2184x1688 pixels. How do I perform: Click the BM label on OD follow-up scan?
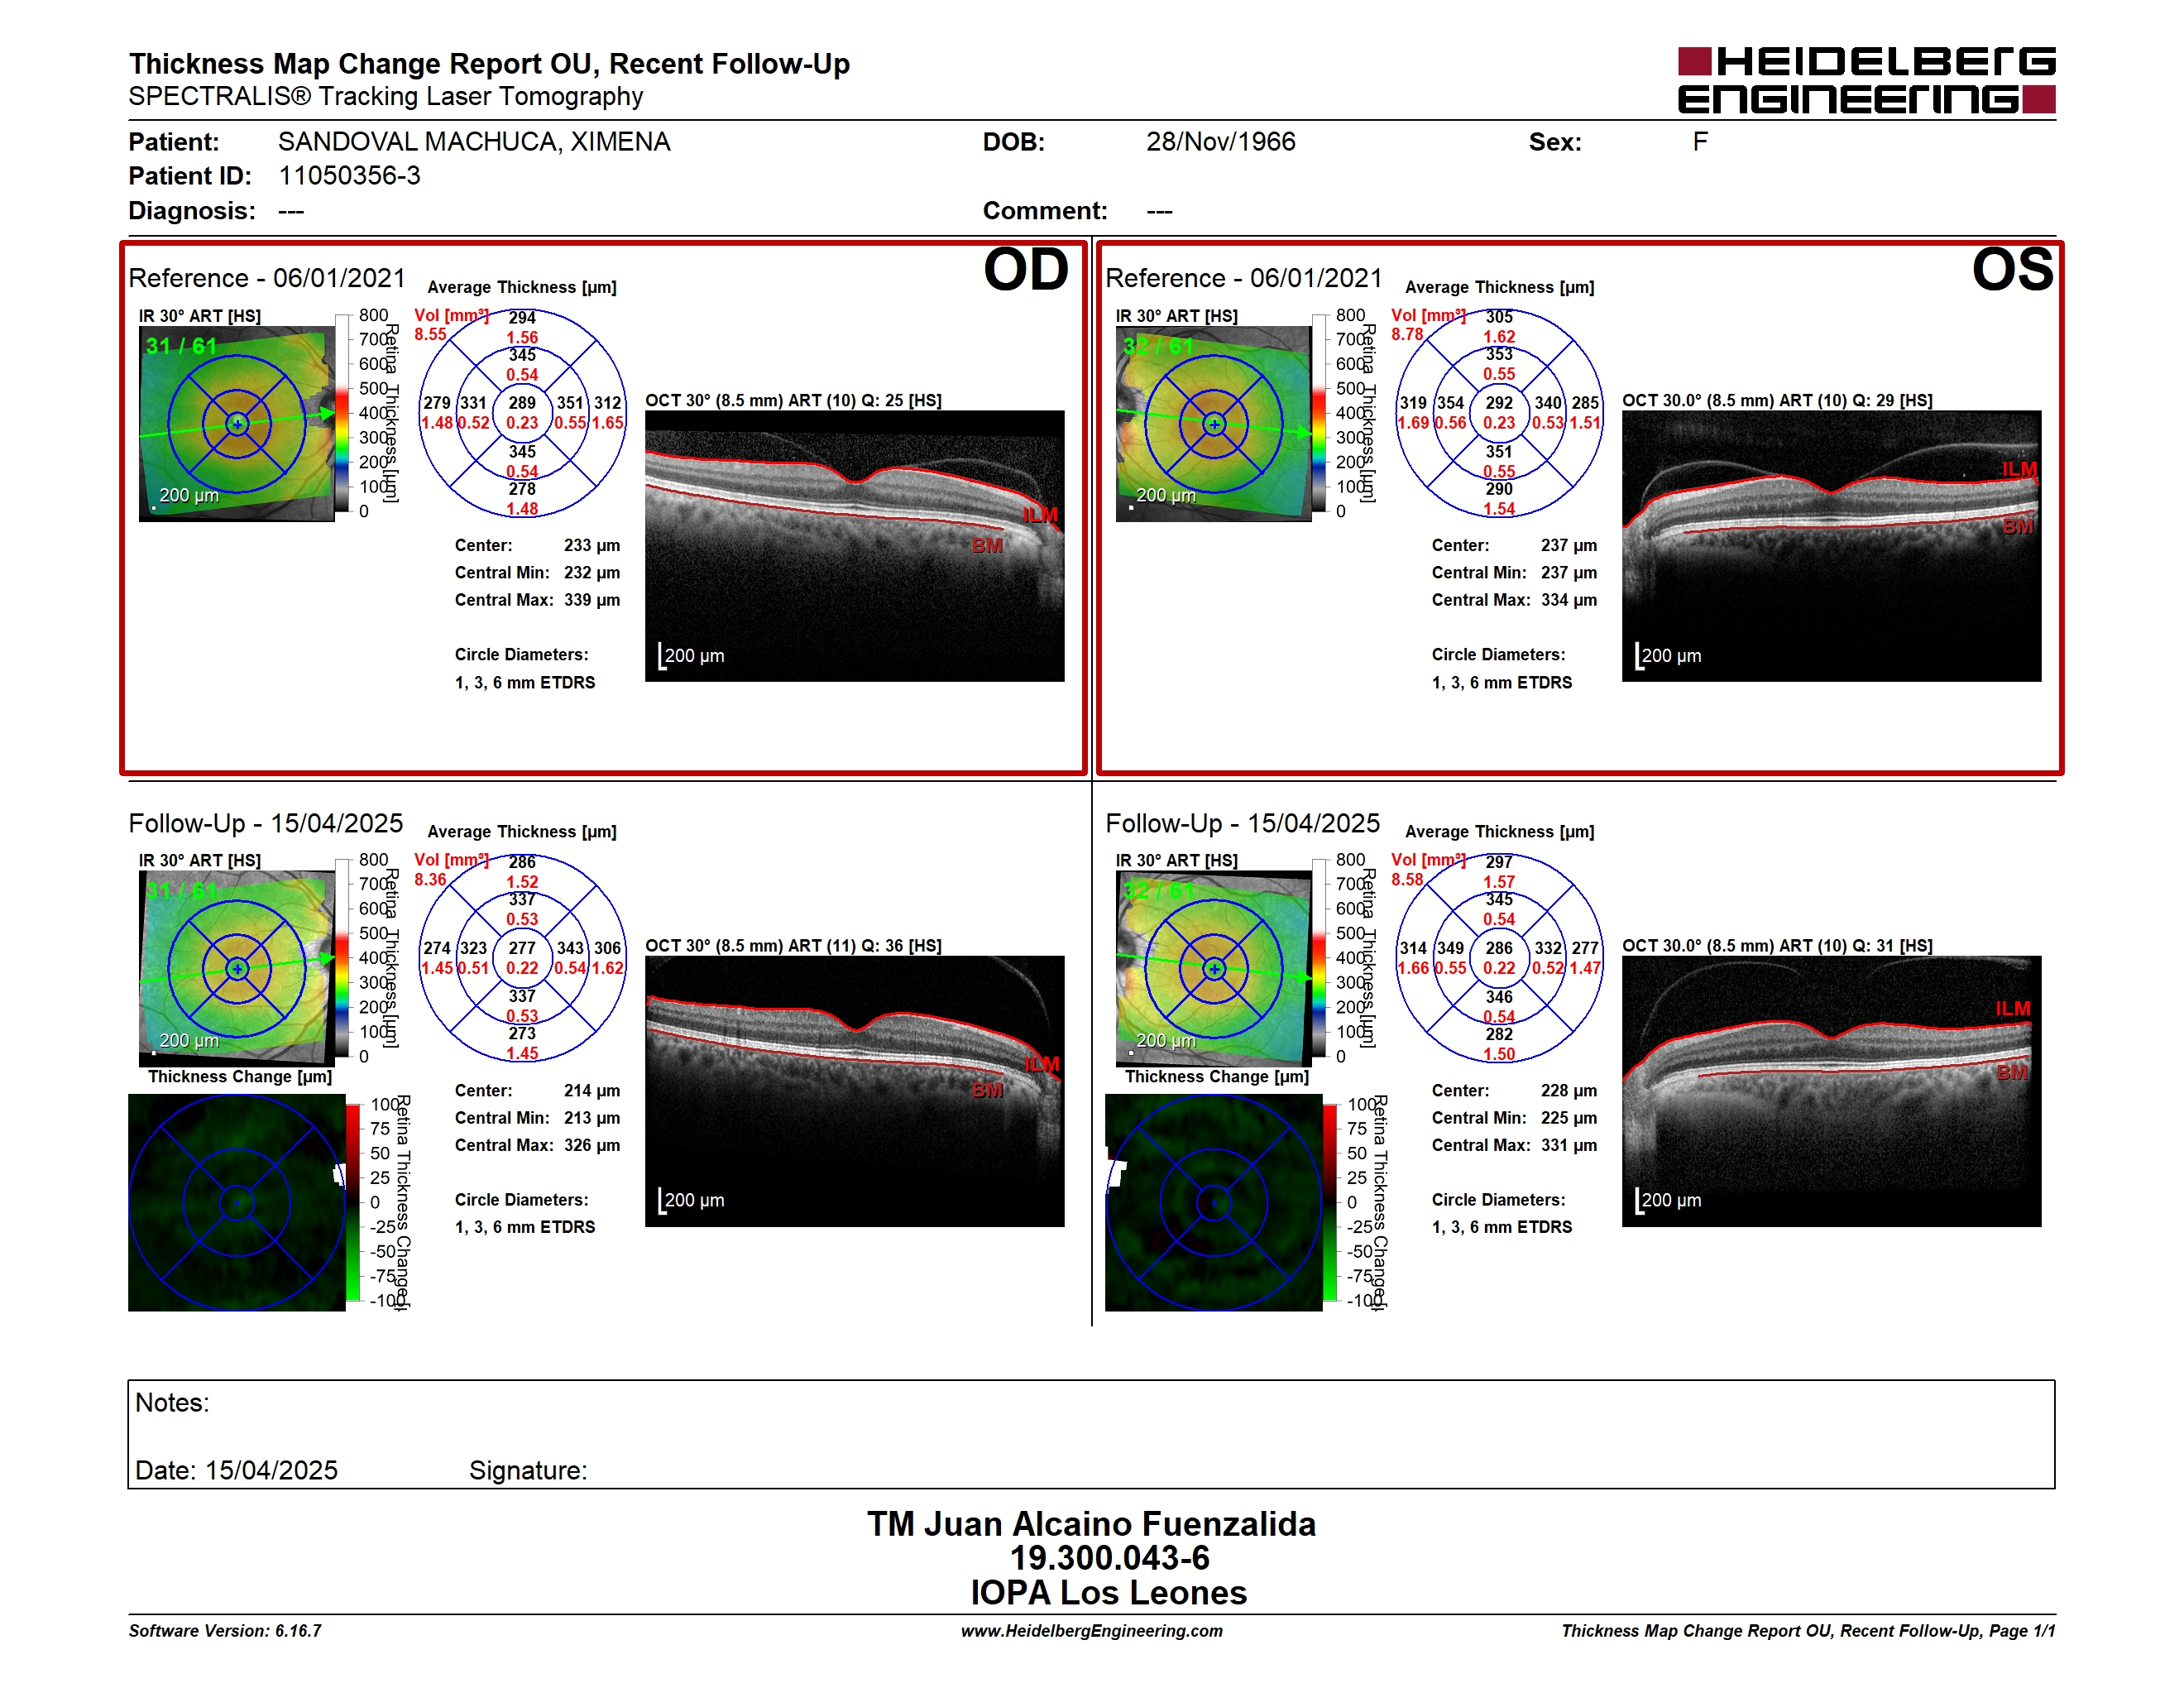[x=987, y=1091]
